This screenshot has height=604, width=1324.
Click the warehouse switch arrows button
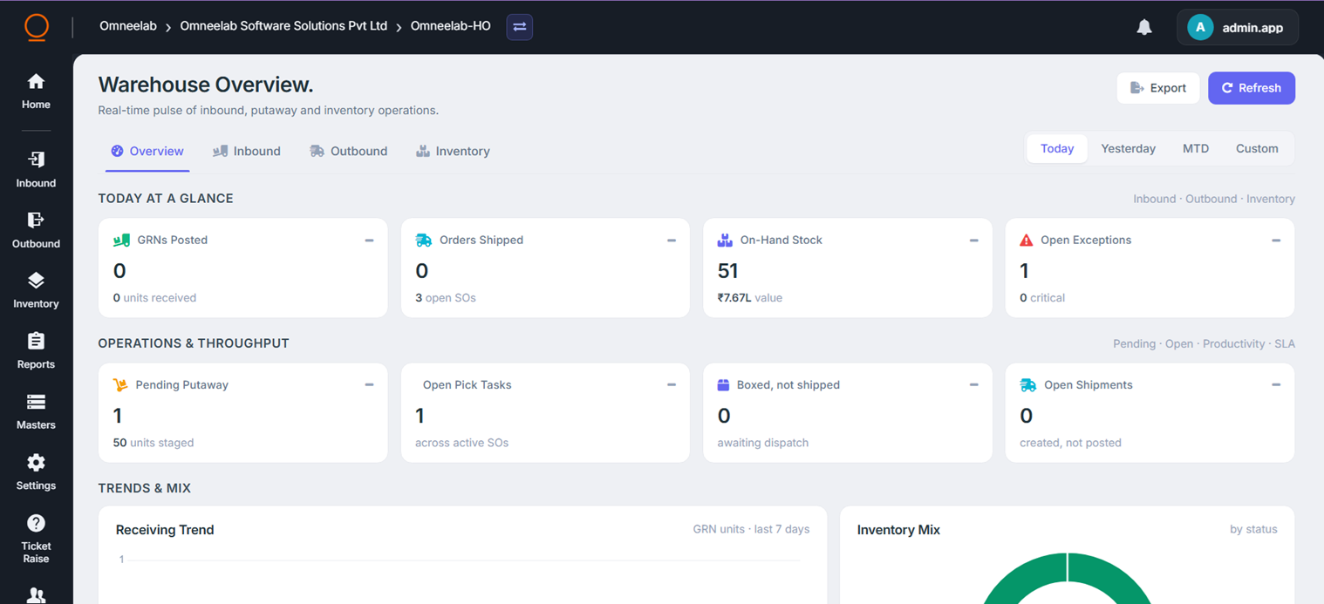pyautogui.click(x=520, y=27)
